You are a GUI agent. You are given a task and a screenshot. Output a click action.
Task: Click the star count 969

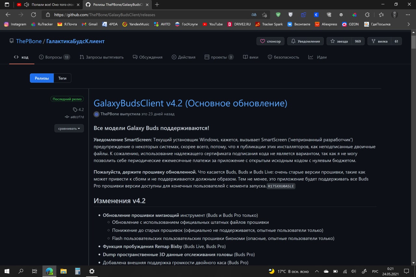(358, 41)
